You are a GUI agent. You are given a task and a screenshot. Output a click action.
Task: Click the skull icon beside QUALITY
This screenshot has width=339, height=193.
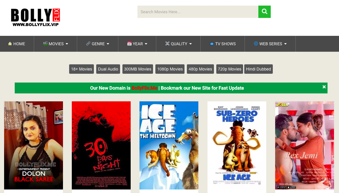pyautogui.click(x=167, y=44)
